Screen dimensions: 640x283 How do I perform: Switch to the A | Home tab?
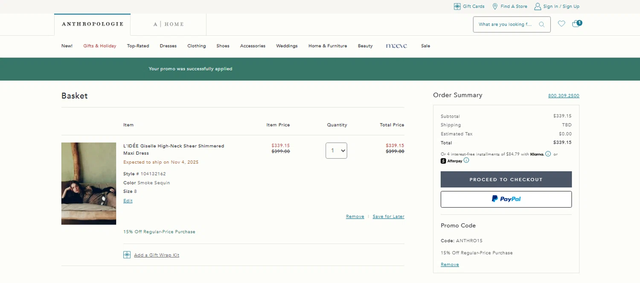[169, 24]
